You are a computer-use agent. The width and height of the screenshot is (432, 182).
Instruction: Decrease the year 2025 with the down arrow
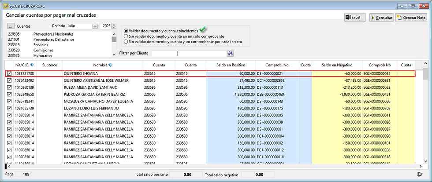pyautogui.click(x=114, y=28)
